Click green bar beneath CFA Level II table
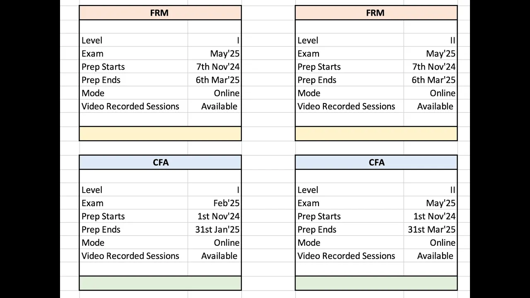 (376, 283)
